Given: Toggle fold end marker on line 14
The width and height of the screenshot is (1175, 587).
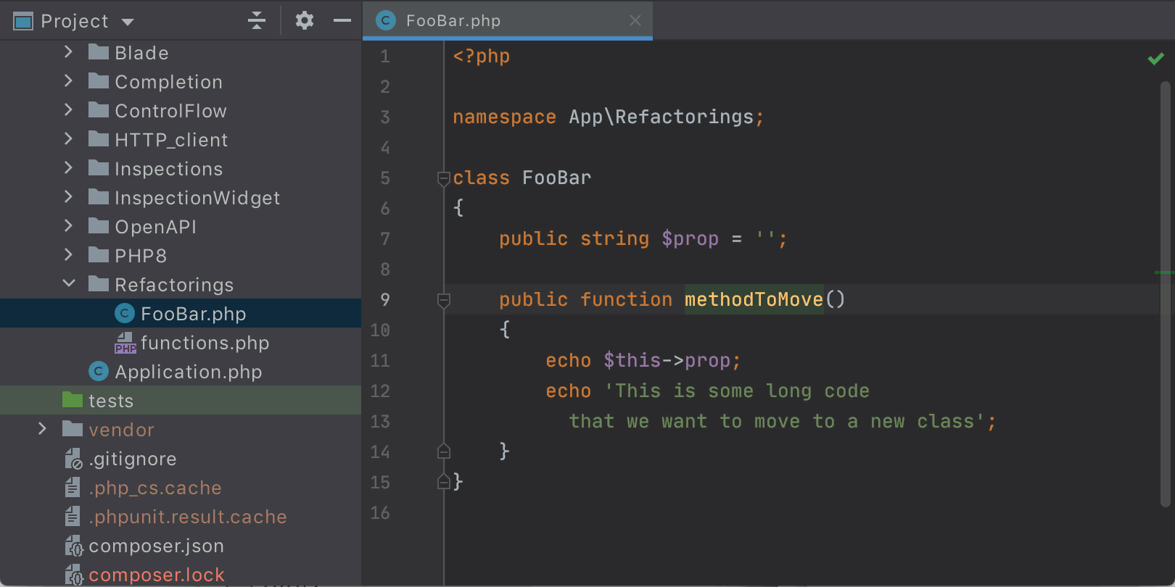Looking at the screenshot, I should (x=444, y=451).
